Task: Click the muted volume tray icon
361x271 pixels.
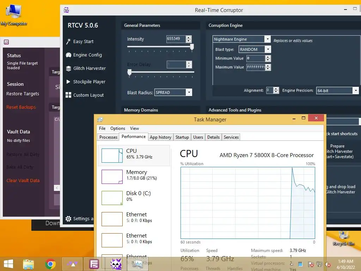Action: coord(328,264)
